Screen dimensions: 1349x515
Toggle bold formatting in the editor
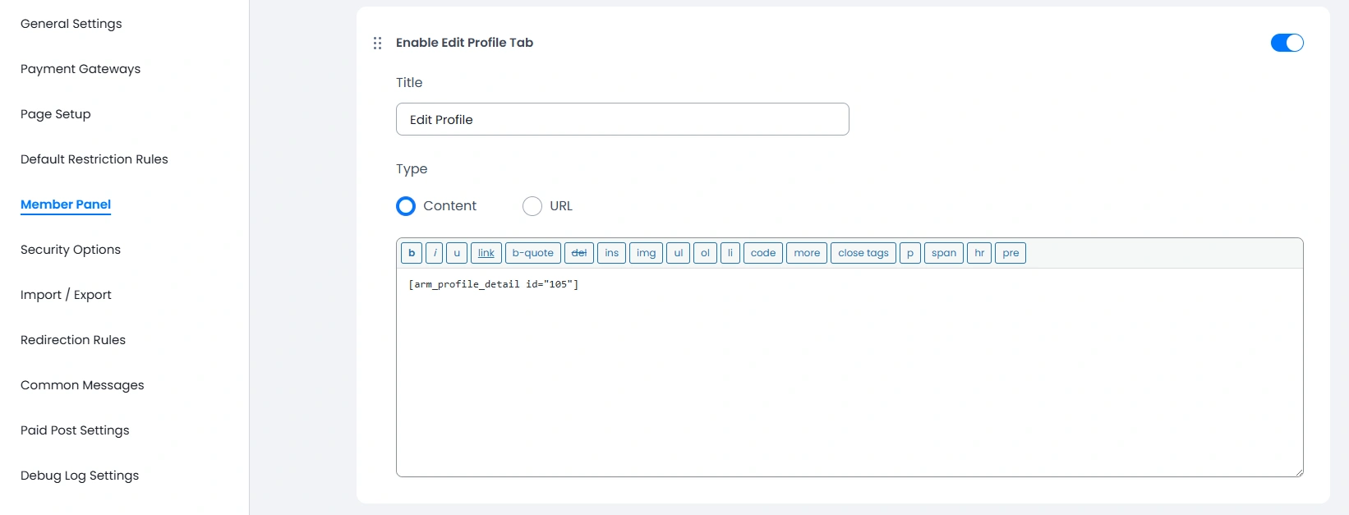pyautogui.click(x=411, y=253)
